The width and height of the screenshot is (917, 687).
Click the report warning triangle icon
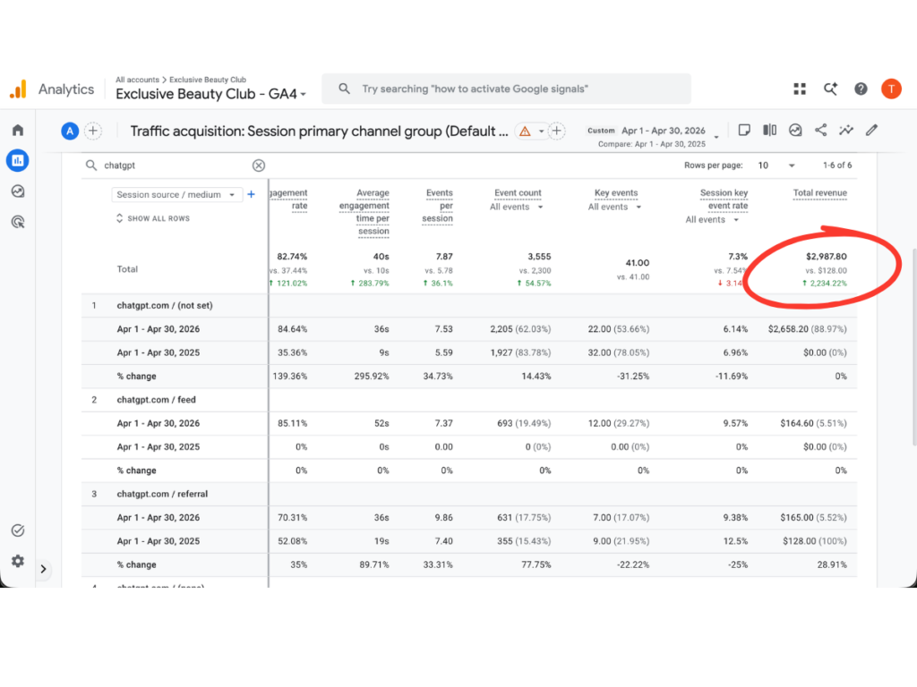[525, 131]
